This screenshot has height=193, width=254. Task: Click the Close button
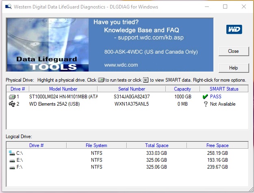pyautogui.click(x=234, y=51)
